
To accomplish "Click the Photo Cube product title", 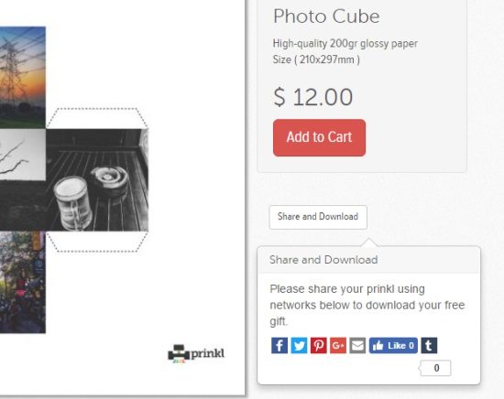I will point(326,16).
